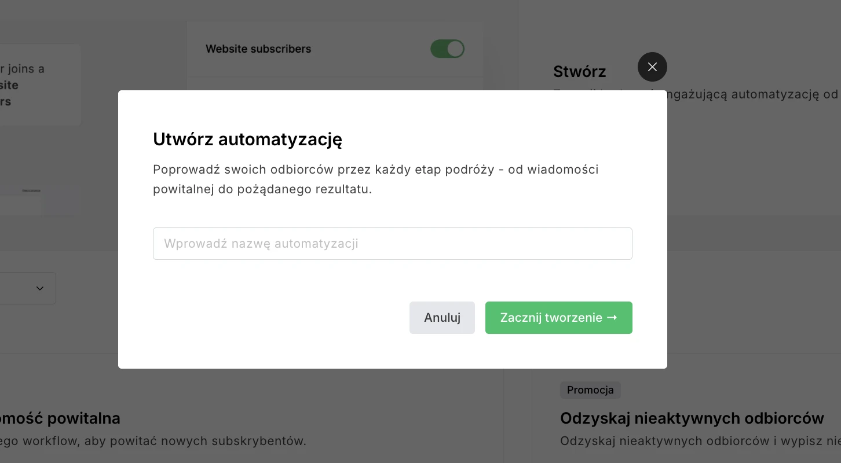Click the Utwórz automatyzację dialog title
841x463 pixels.
click(x=248, y=139)
